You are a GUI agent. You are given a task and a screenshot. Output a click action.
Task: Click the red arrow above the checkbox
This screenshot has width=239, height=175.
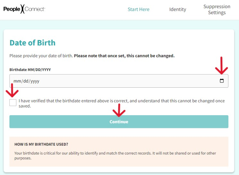pos(12,90)
